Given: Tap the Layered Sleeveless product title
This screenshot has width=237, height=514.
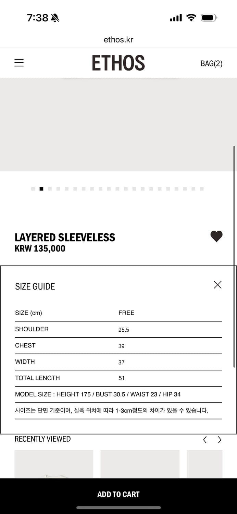Looking at the screenshot, I should [65, 237].
